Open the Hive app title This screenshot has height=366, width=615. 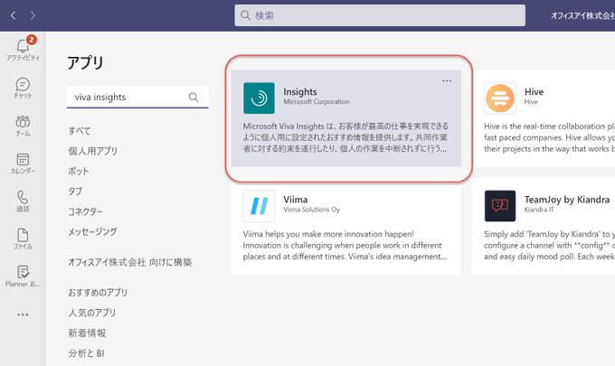[534, 91]
